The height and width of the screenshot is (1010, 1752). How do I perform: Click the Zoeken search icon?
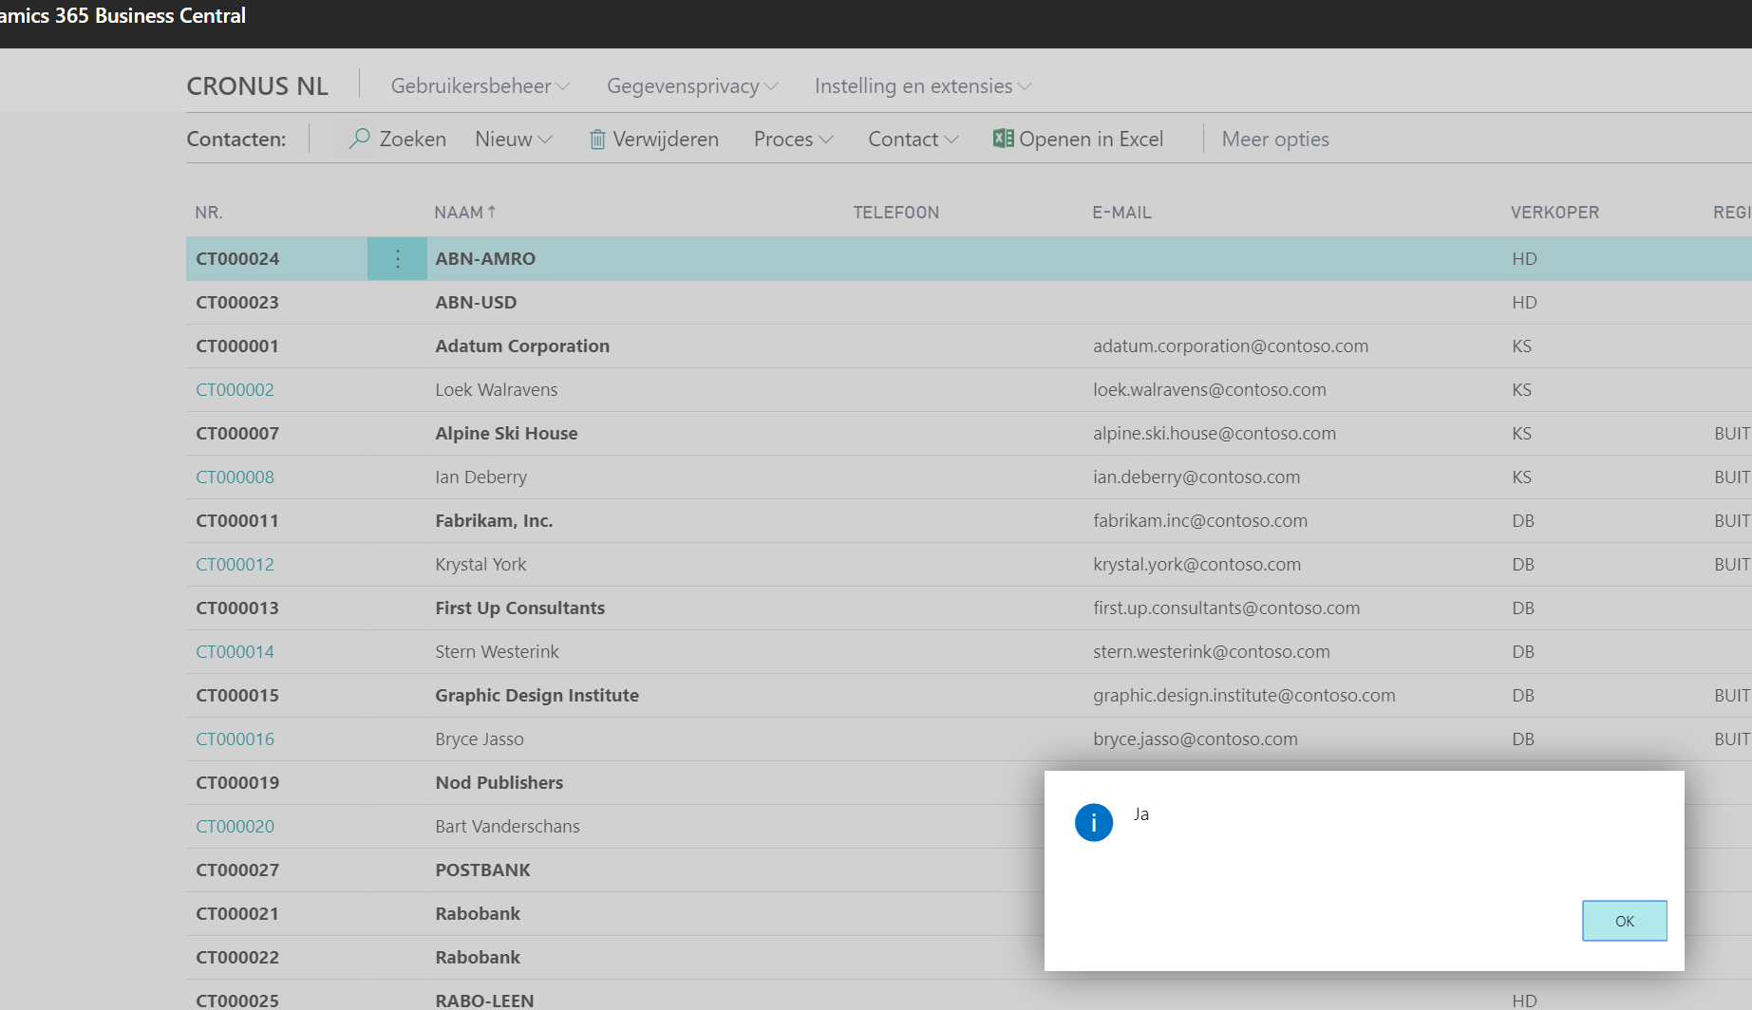tap(359, 139)
